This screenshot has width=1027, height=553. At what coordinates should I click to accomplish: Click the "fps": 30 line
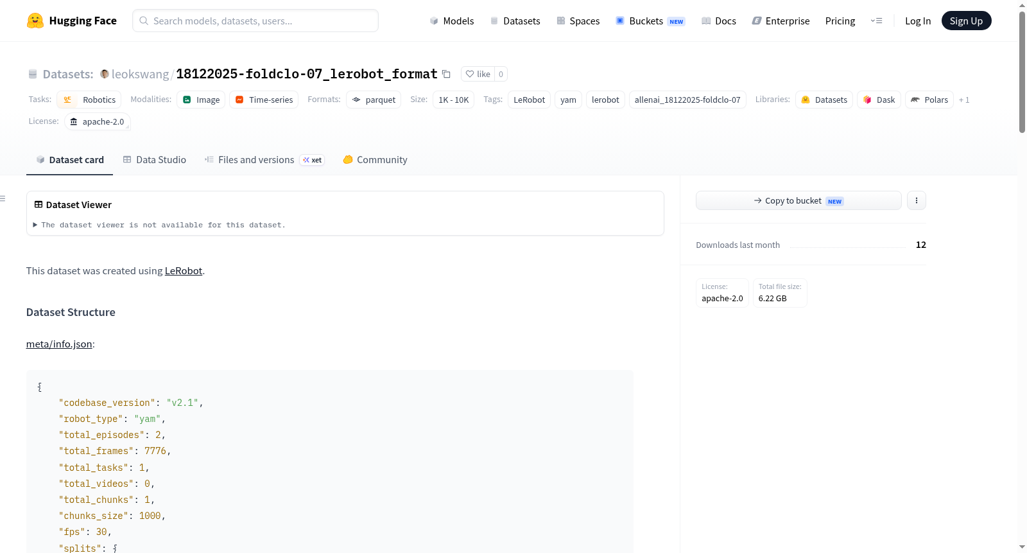tap(85, 532)
